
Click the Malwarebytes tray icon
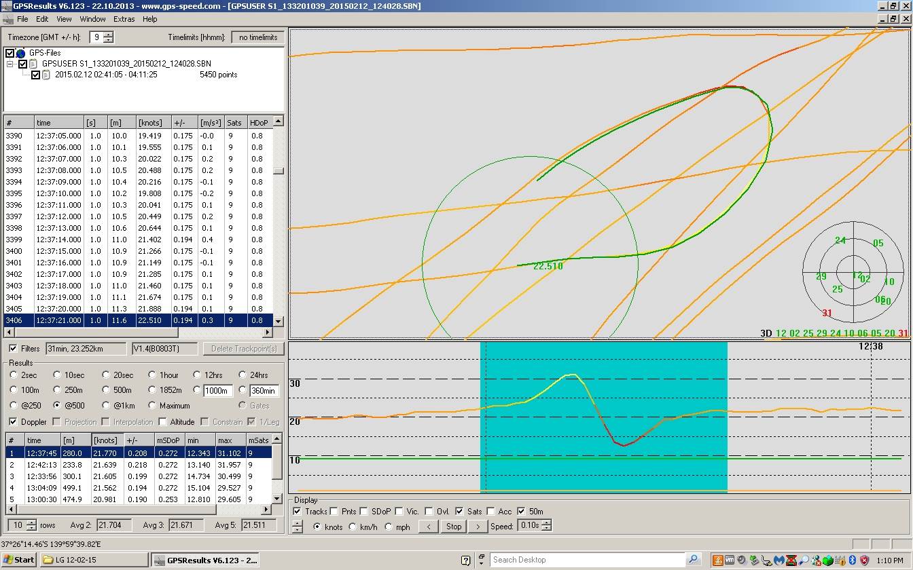click(x=779, y=560)
